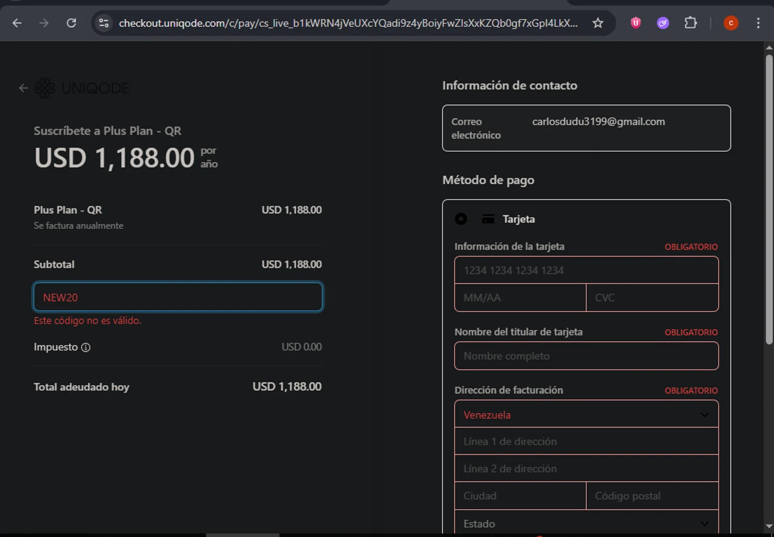This screenshot has height=537, width=774.
Task: Click the Ciudad field
Action: (x=520, y=496)
